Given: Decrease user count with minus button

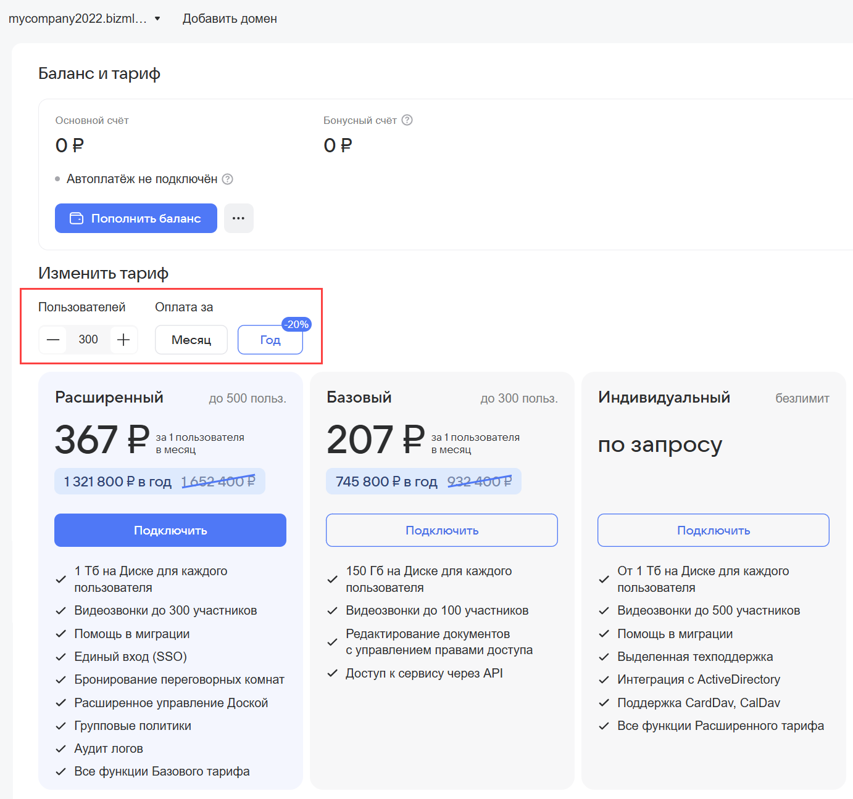Looking at the screenshot, I should [x=54, y=340].
